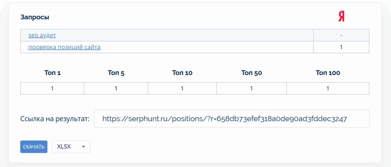
Task: Select the Топ 100 column header
Action: tap(328, 73)
